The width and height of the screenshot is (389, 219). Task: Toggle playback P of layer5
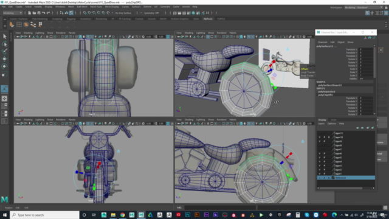point(324,158)
